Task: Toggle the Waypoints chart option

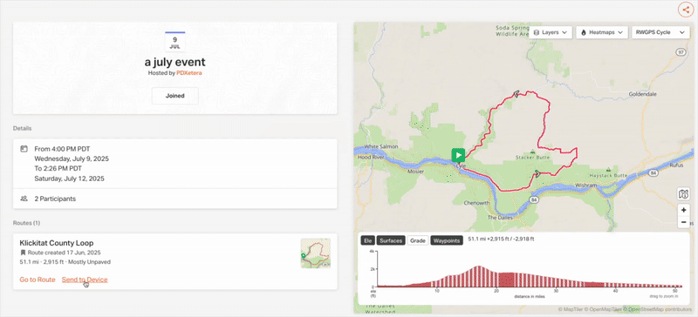Action: [446, 240]
